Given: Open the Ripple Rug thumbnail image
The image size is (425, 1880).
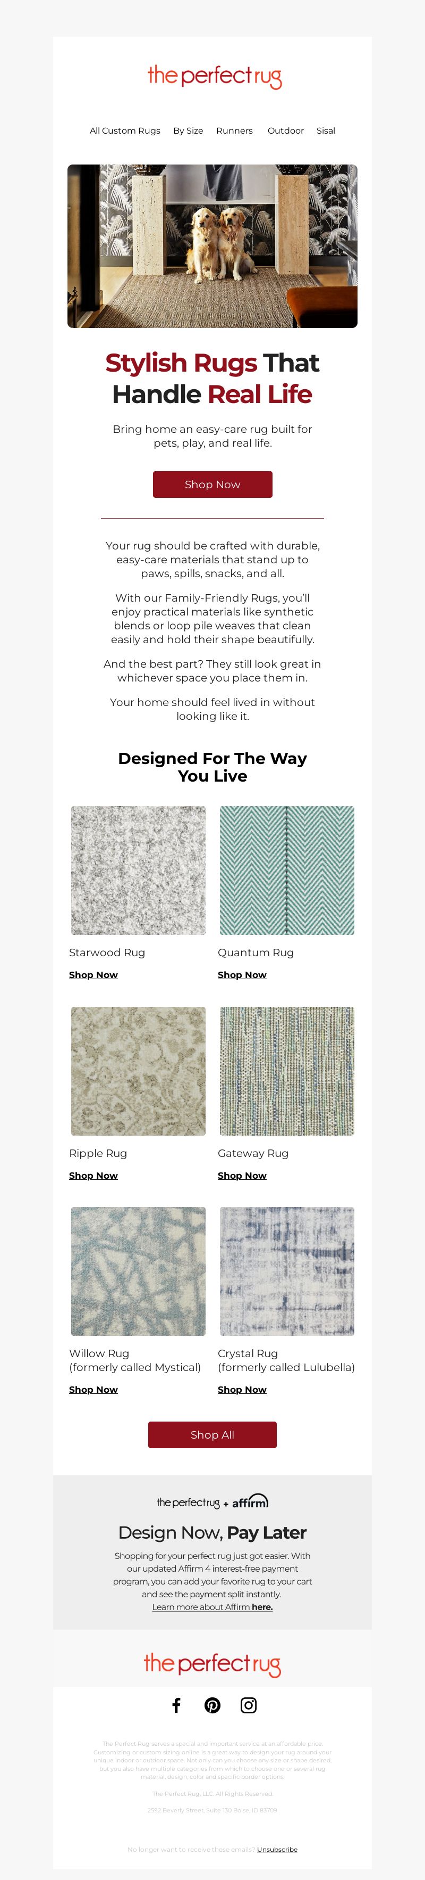Looking at the screenshot, I should (x=138, y=1071).
